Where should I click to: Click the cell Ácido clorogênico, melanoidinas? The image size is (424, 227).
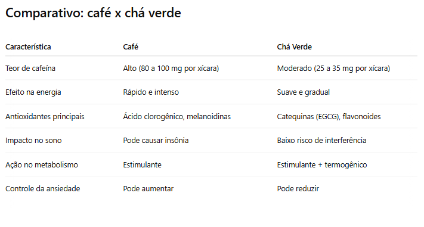point(177,116)
